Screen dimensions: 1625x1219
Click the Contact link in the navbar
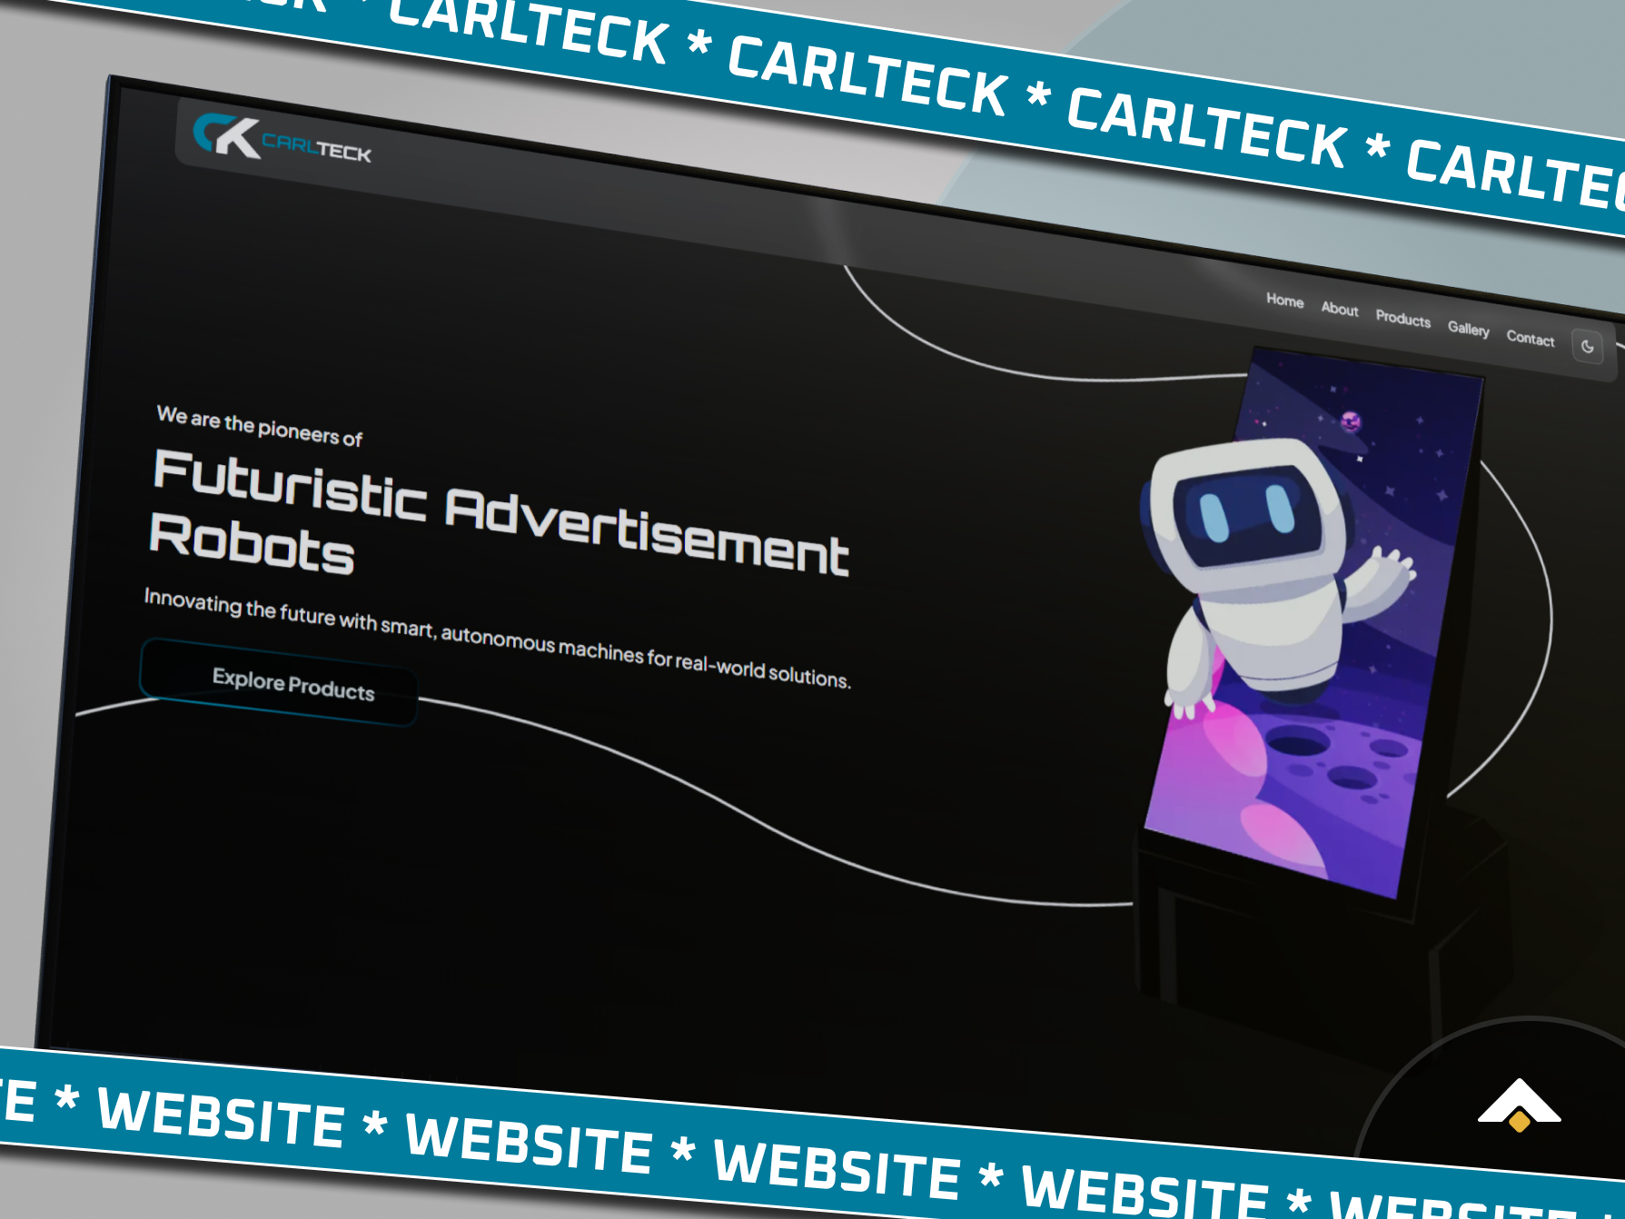[1531, 340]
